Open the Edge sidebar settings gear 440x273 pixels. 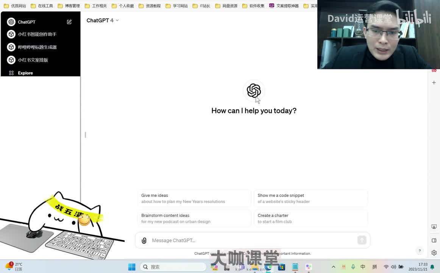pos(434,253)
